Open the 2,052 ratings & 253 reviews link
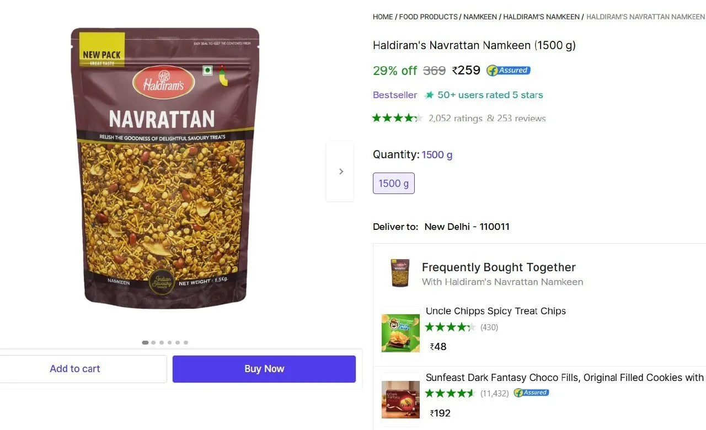The width and height of the screenshot is (706, 430). pos(487,119)
